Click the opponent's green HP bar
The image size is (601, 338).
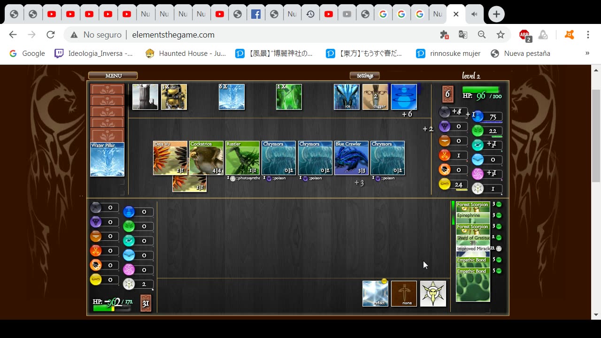pos(480,89)
